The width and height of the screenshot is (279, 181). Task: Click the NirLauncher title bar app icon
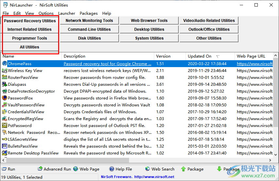point(5,5)
